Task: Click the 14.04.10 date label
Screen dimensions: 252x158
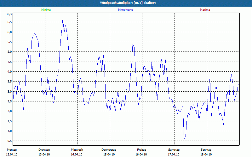Action: pos(77,155)
